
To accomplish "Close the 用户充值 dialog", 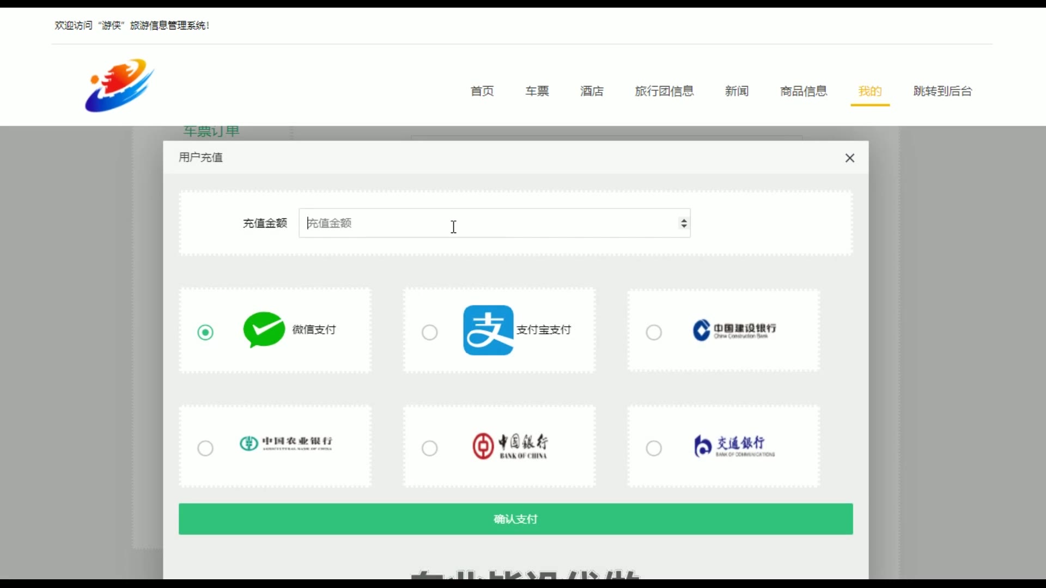I will point(849,158).
